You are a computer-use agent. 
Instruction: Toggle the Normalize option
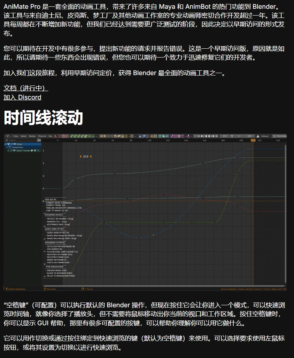(279, 136)
